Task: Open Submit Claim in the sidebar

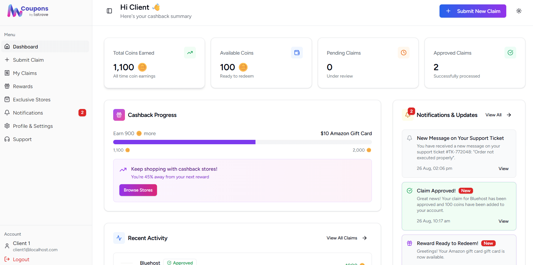Action: [x=45, y=60]
